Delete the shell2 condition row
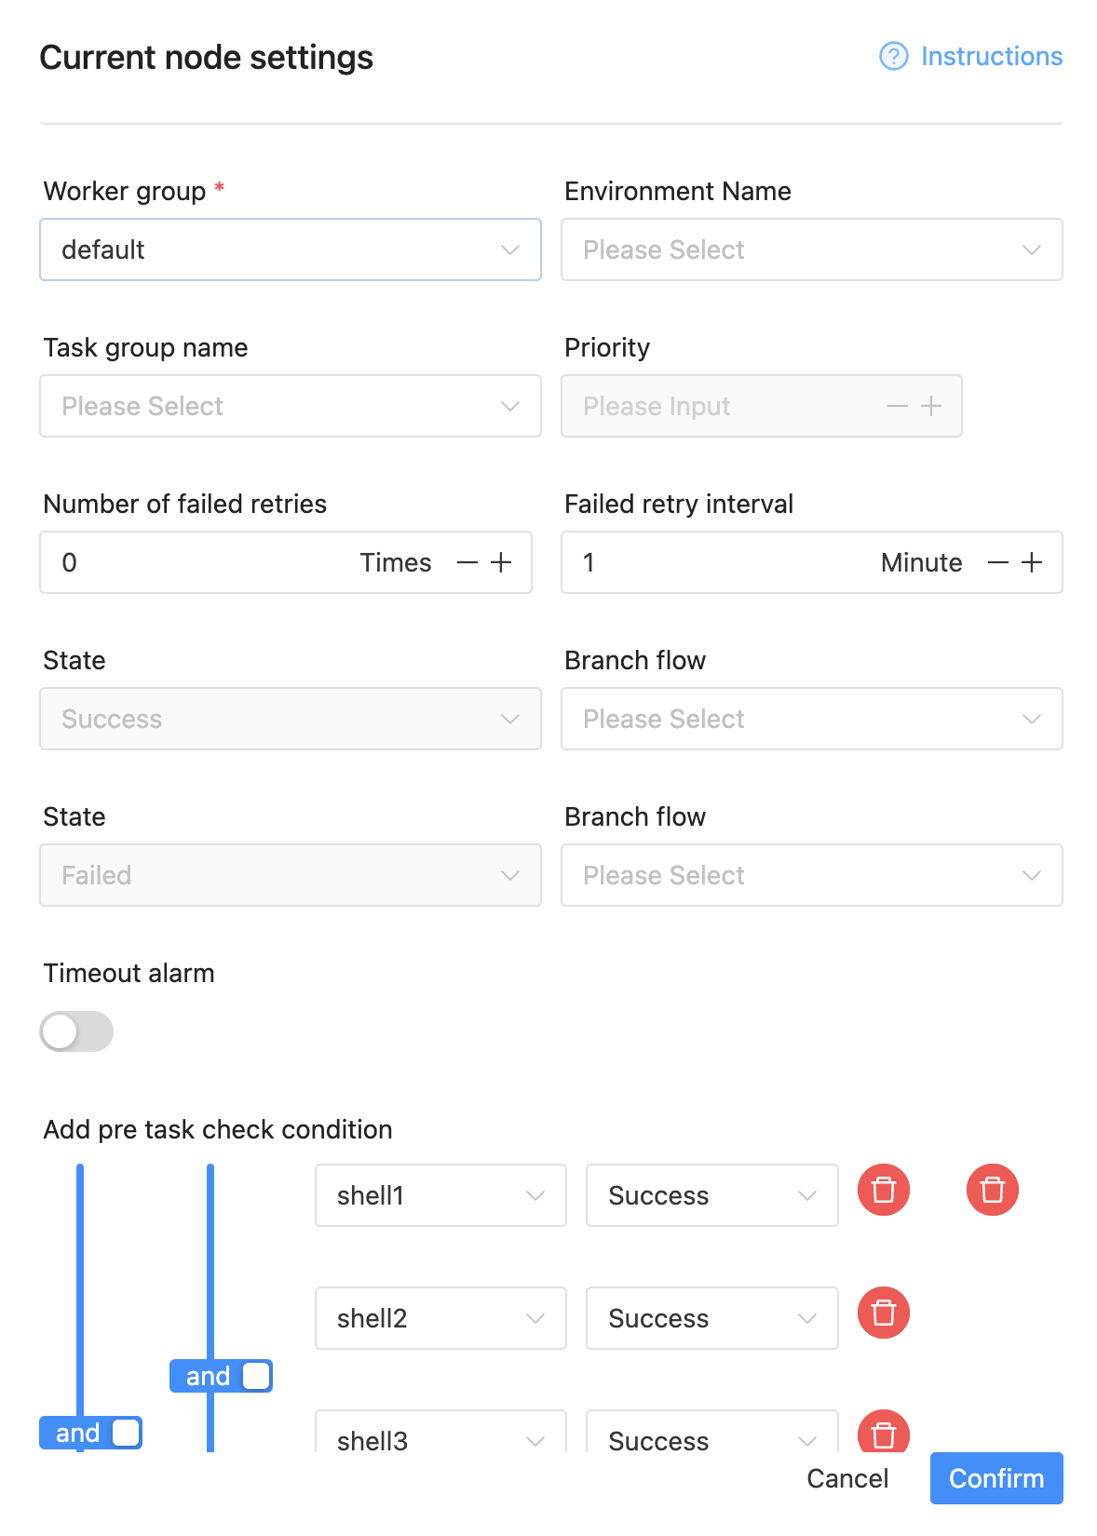This screenshot has width=1097, height=1536. pyautogui.click(x=883, y=1313)
